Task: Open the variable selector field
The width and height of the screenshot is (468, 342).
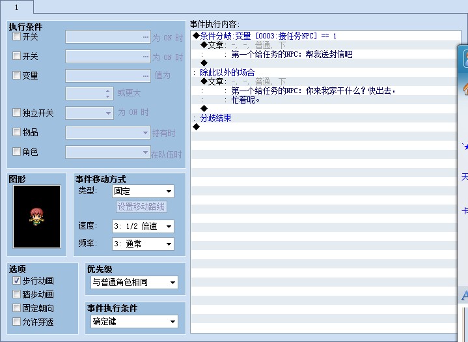Action: click(x=108, y=76)
